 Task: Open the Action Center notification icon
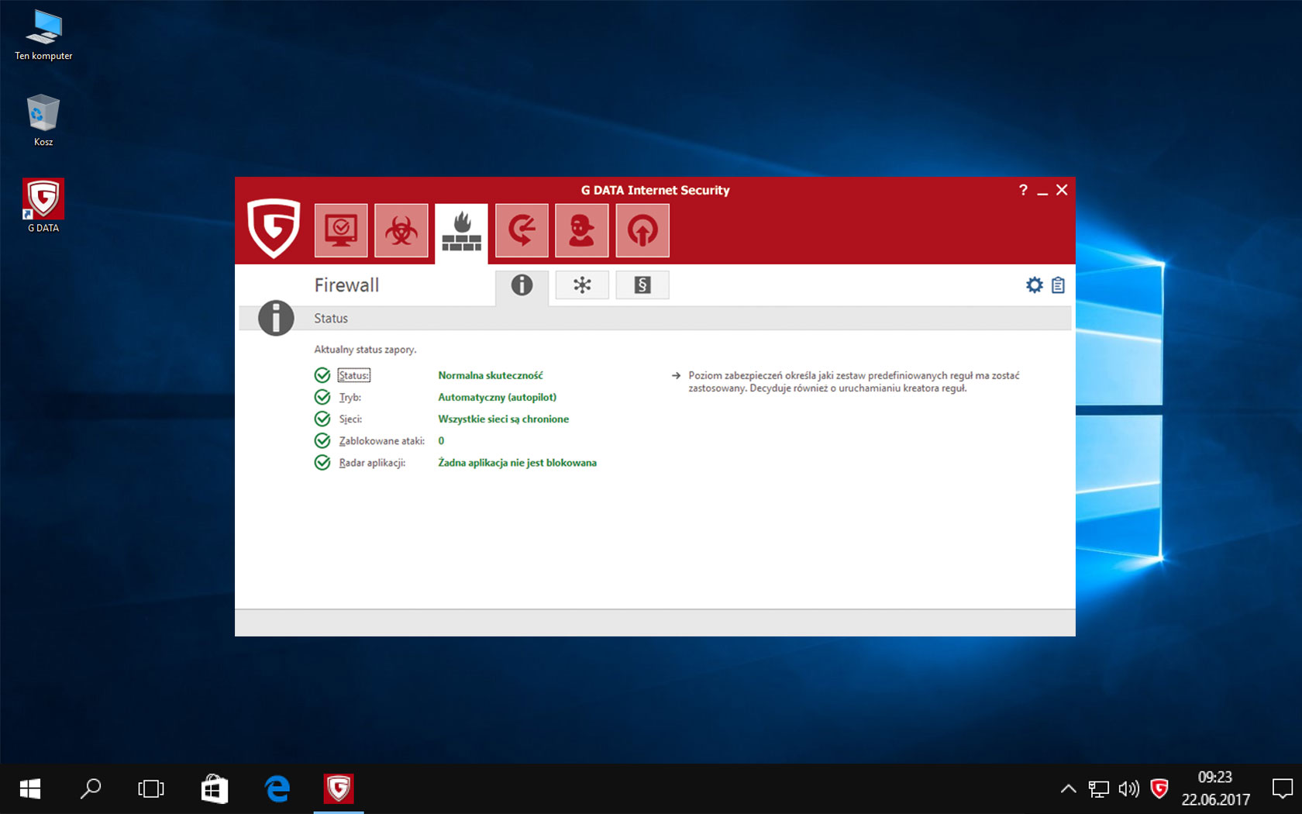[x=1282, y=789]
